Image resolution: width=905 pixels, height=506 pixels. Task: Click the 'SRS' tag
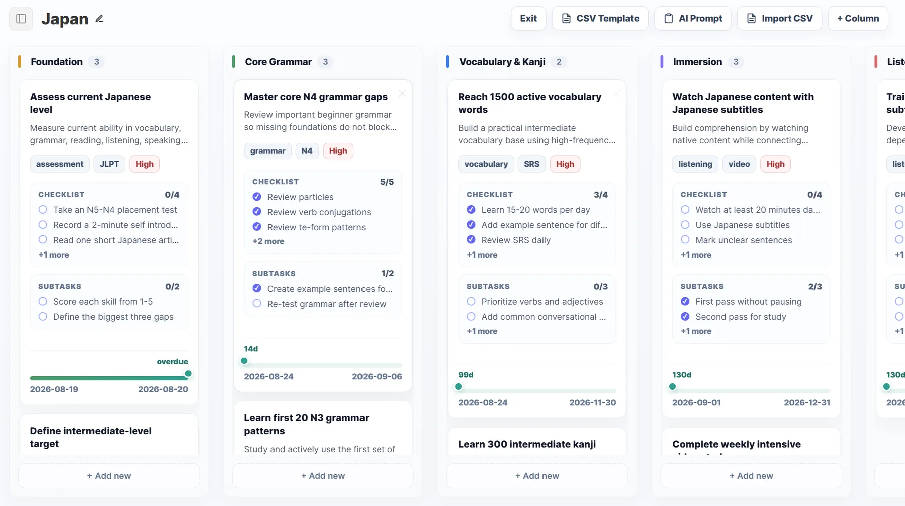pyautogui.click(x=531, y=164)
